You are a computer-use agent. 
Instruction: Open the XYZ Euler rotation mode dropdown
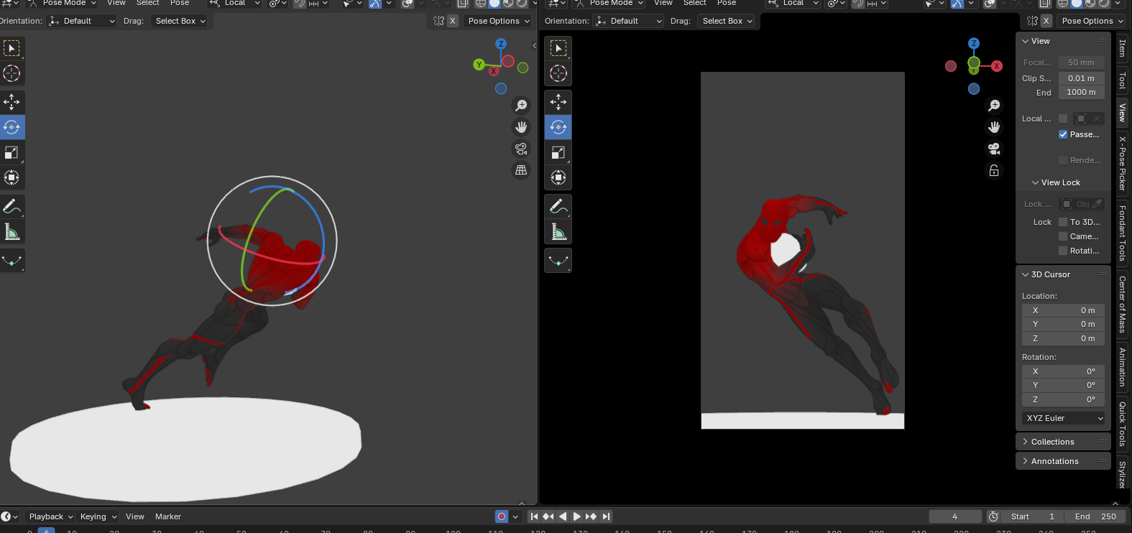click(x=1064, y=418)
